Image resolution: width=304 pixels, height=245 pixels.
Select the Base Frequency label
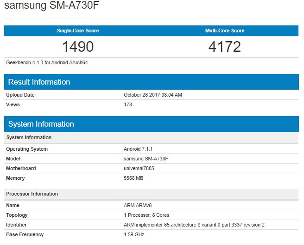click(25, 234)
